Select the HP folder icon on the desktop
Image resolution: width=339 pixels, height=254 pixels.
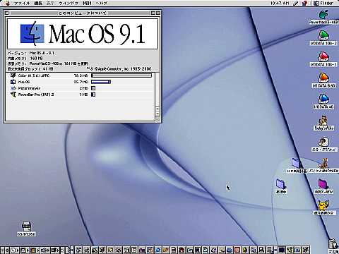296,163
